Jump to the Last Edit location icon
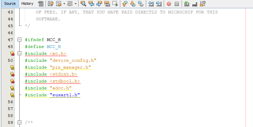 pyautogui.click(x=51, y=3)
